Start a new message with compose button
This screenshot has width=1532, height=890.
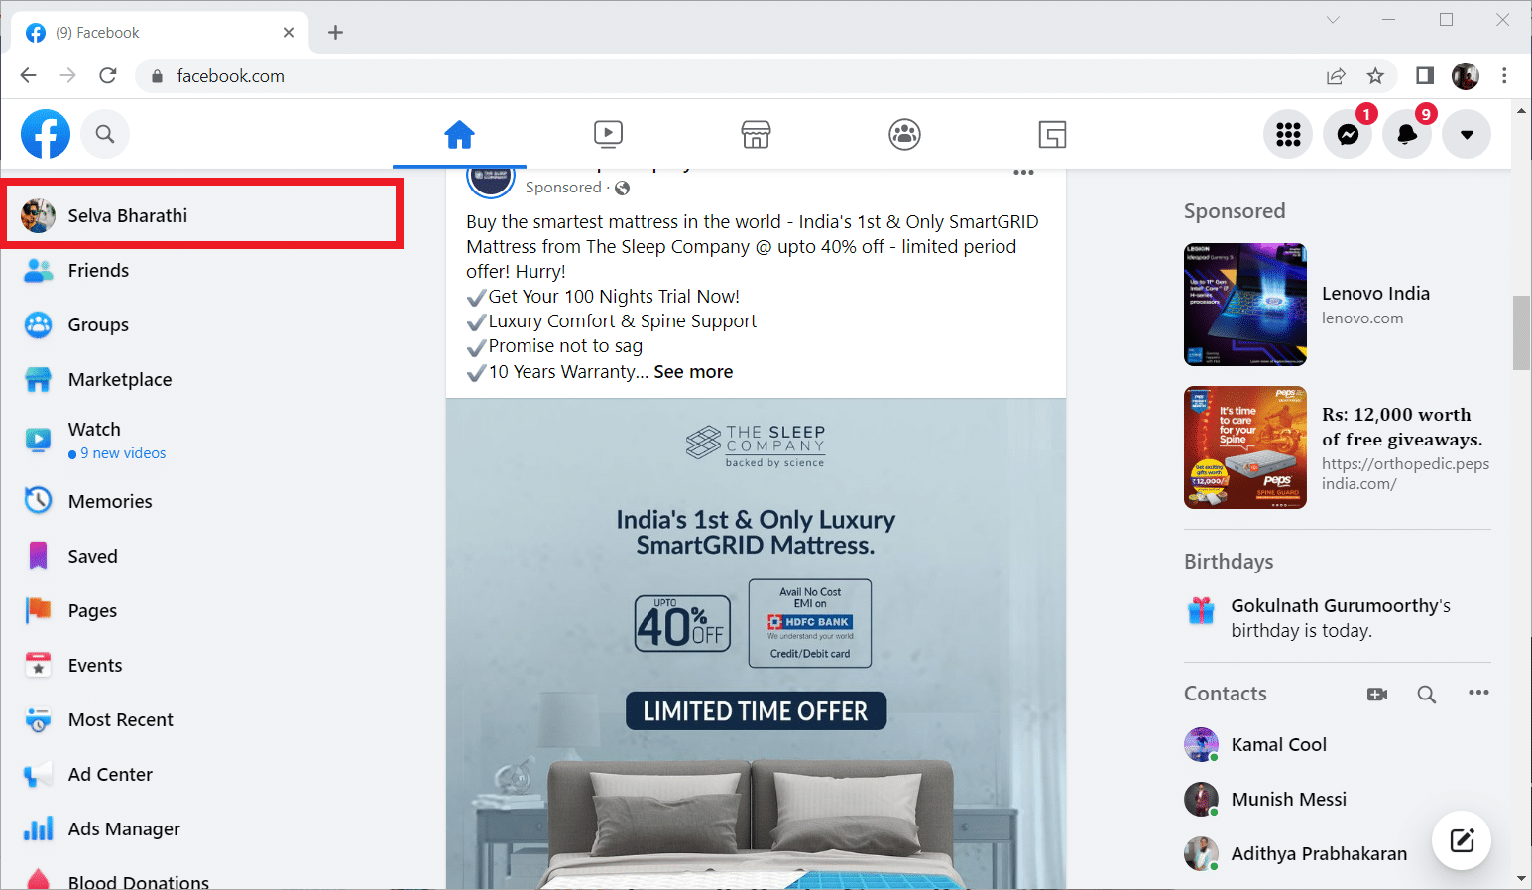click(1463, 841)
